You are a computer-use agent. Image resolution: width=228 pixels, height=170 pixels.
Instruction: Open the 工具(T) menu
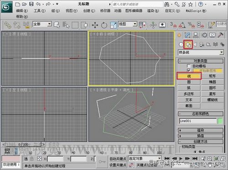tap(40, 11)
